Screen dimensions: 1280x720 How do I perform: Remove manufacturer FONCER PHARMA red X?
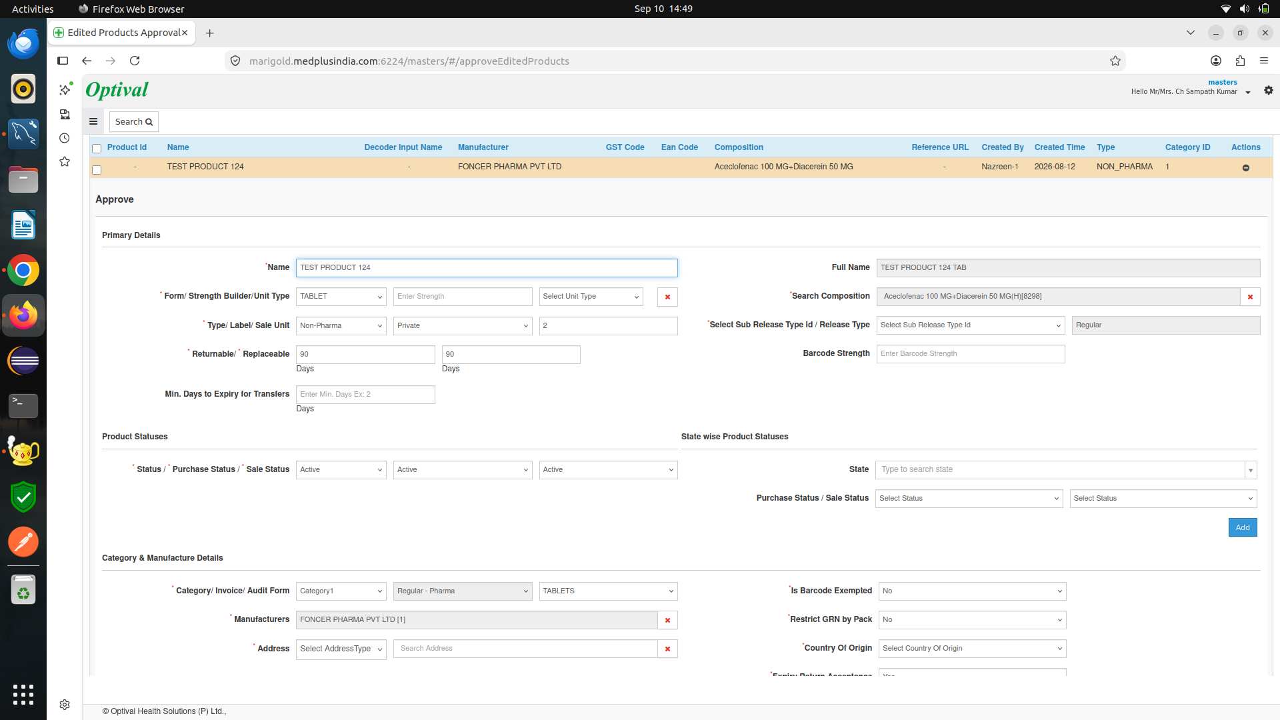667,620
